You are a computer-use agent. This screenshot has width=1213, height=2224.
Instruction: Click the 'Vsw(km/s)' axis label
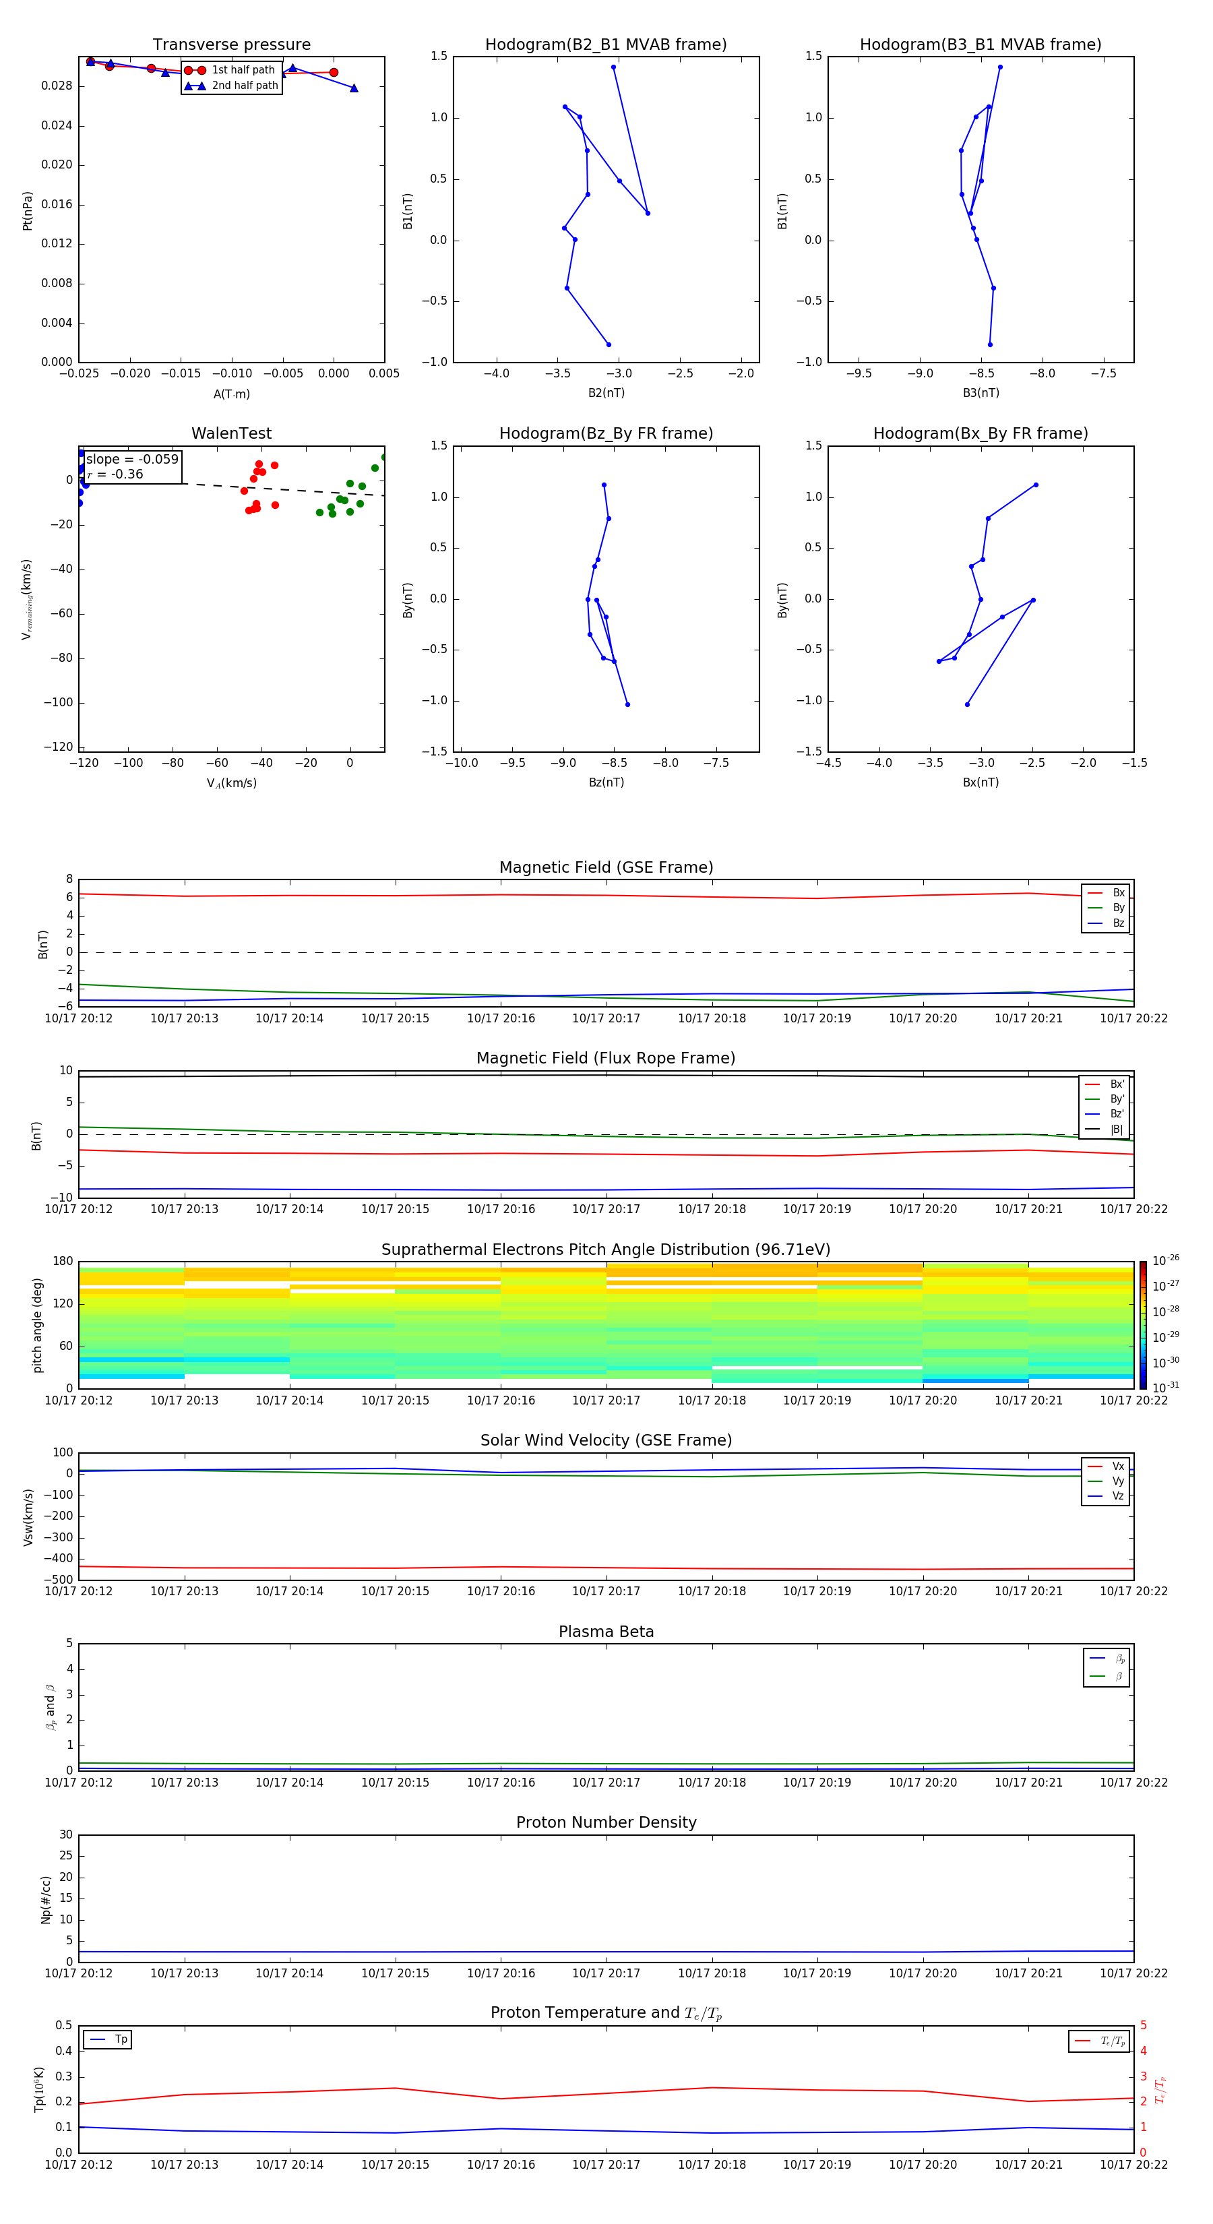28,1517
